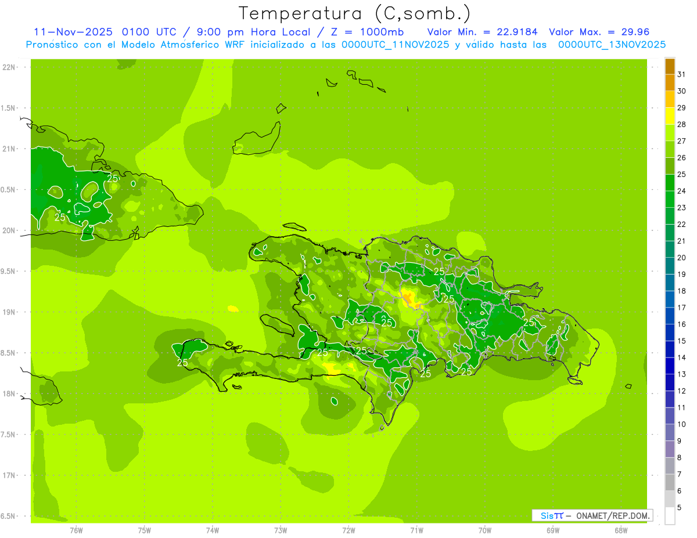The height and width of the screenshot is (538, 697).
Task: Pick the colorbar swatch between 27 and 28
Action: [670, 132]
